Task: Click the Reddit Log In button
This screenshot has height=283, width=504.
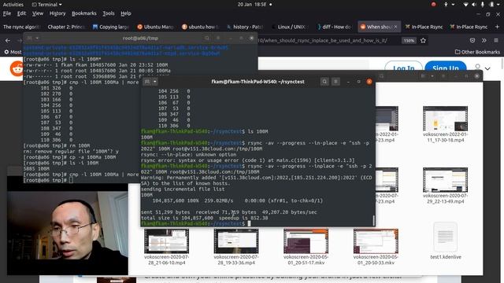Action: tap(403, 68)
